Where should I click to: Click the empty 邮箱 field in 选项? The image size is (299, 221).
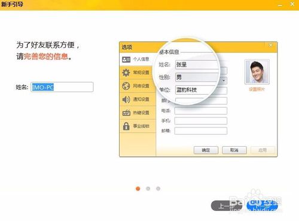[201, 131]
